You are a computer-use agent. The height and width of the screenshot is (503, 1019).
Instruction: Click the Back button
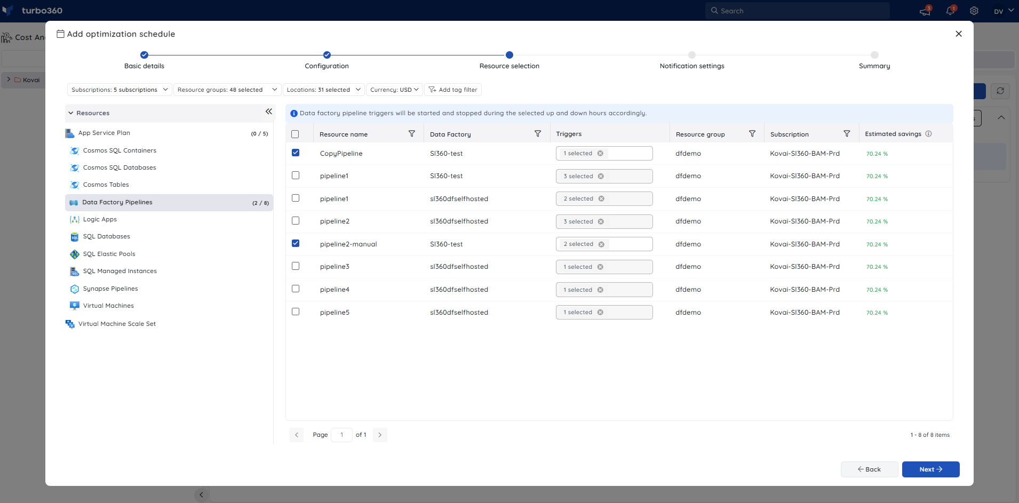tap(870, 469)
